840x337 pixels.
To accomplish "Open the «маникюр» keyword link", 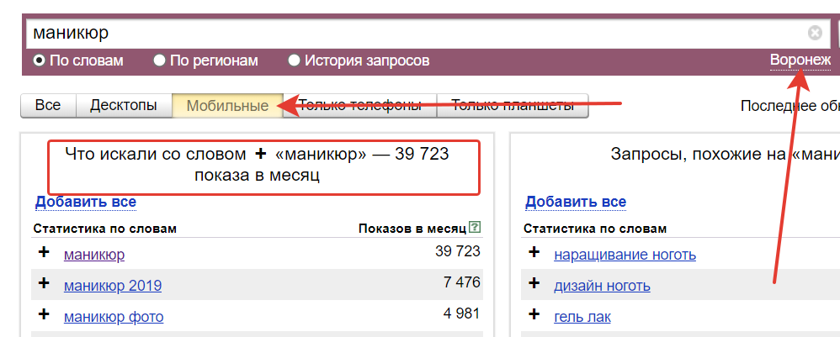I will click(x=94, y=254).
